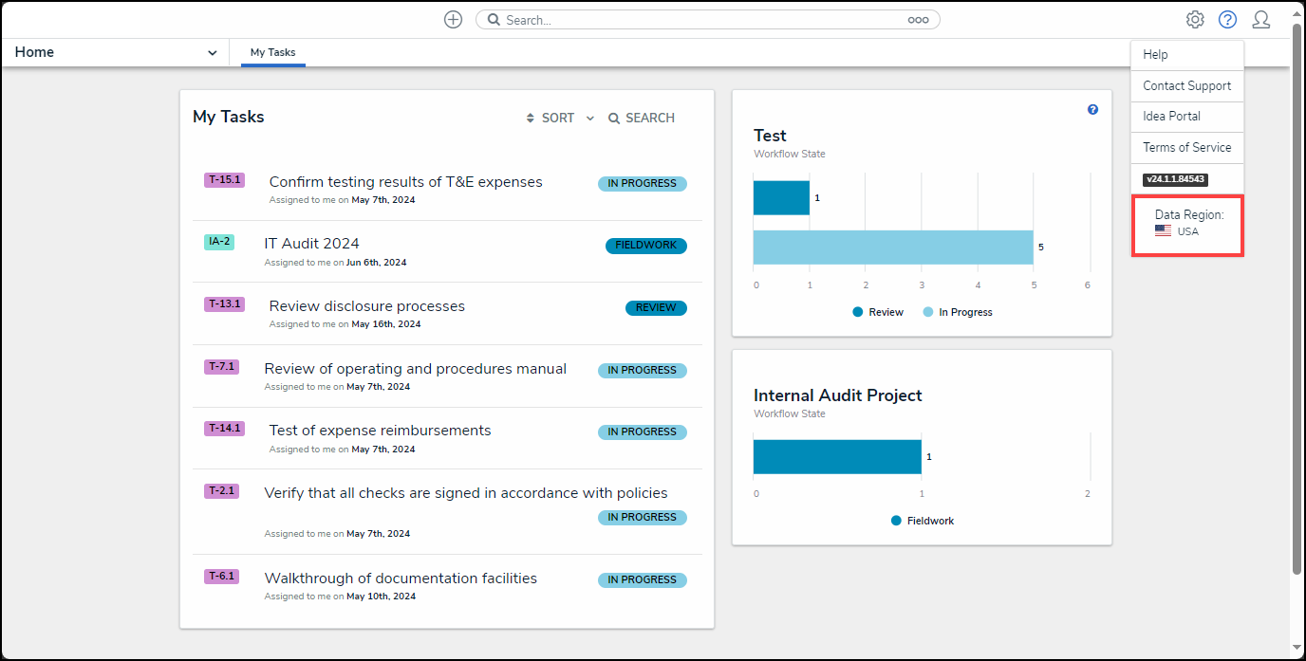Image resolution: width=1306 pixels, height=661 pixels.
Task: Click the blue help icon on Test chart
Action: [1092, 110]
